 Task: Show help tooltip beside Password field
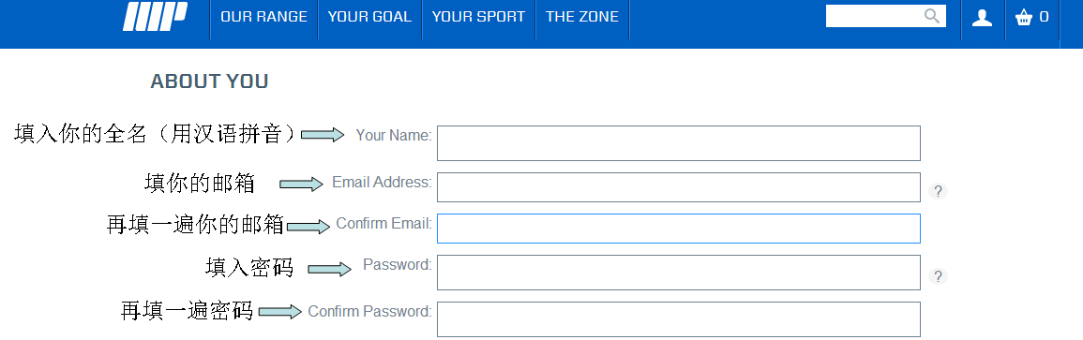(x=938, y=276)
